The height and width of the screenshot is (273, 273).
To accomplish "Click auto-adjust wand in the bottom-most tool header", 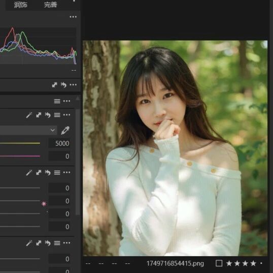I will point(29,243).
